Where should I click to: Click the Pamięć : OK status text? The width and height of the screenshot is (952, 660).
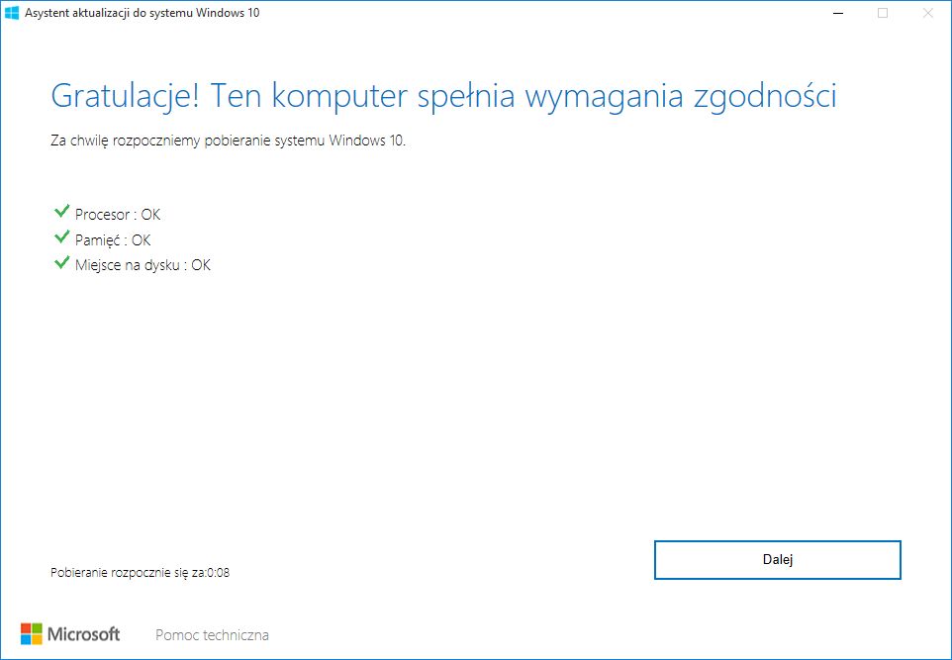click(x=113, y=239)
